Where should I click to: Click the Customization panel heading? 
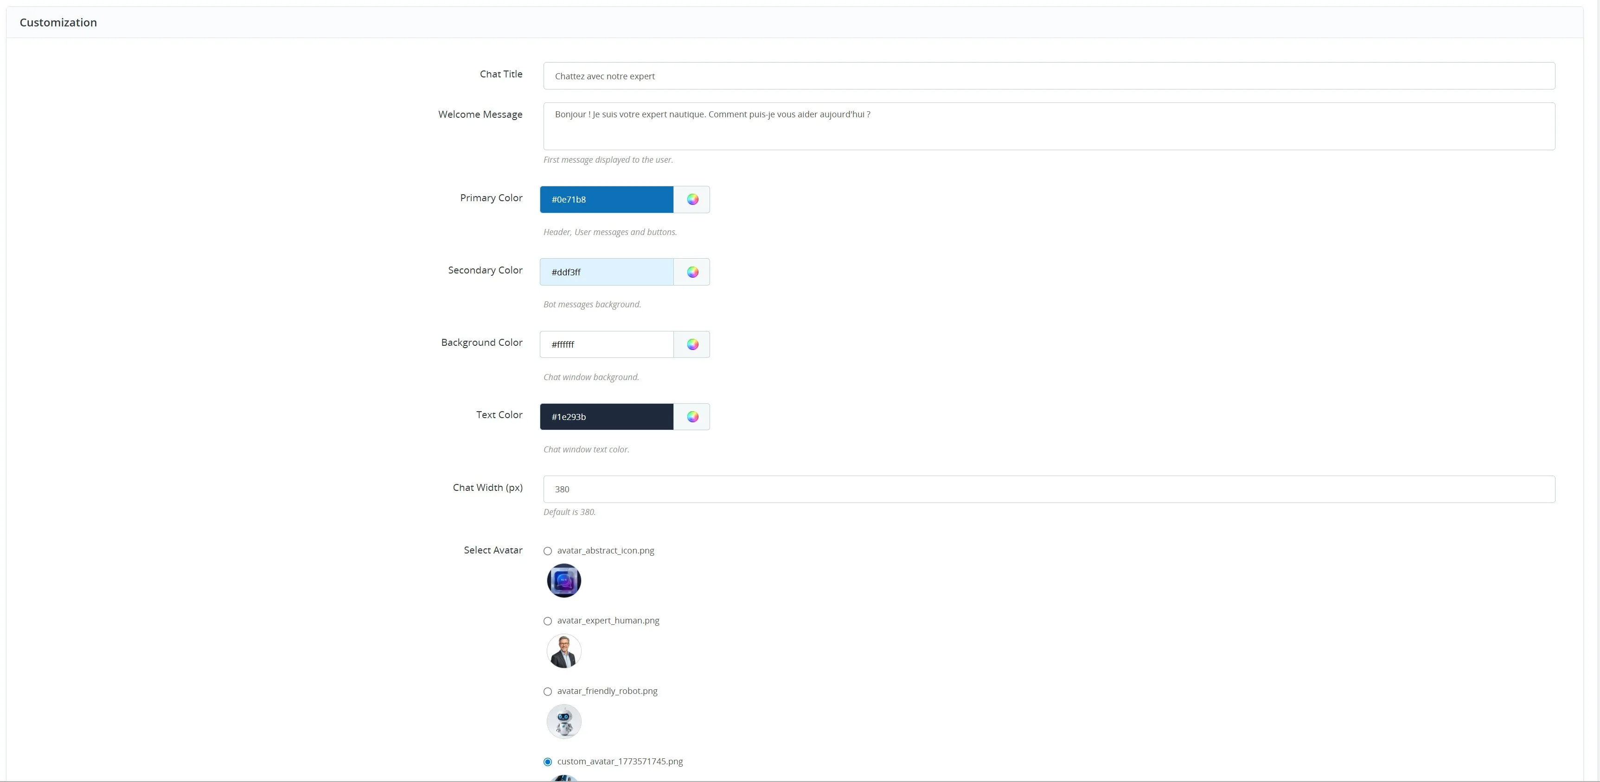[x=58, y=22]
